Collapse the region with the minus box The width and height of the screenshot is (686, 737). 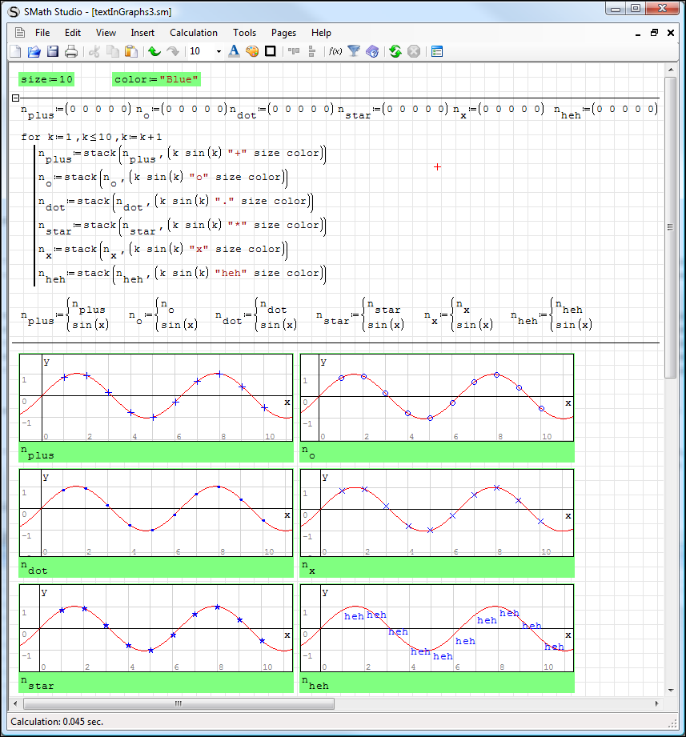click(15, 98)
